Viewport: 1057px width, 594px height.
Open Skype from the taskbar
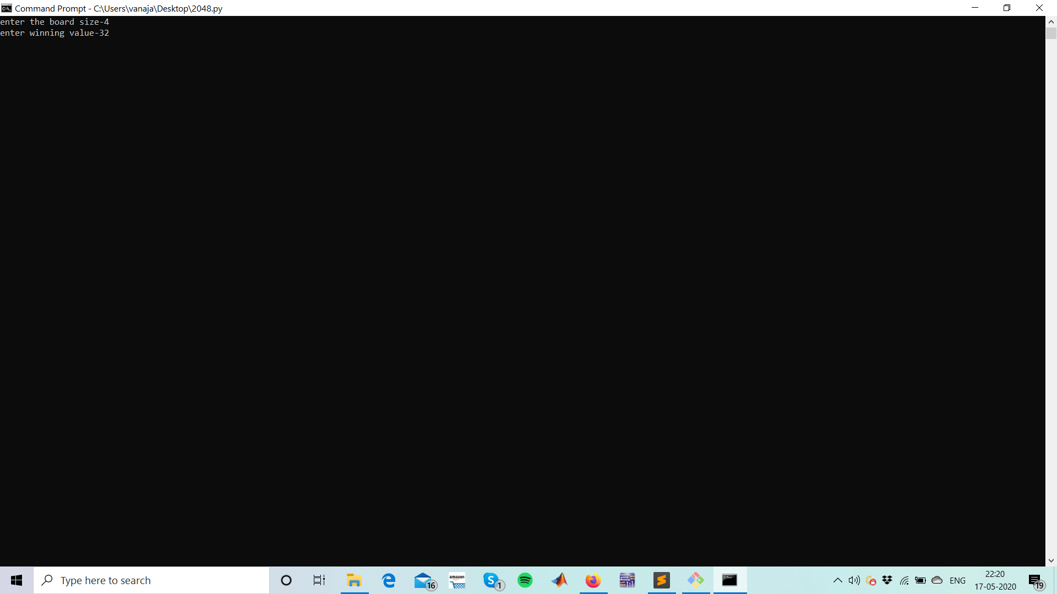point(492,580)
